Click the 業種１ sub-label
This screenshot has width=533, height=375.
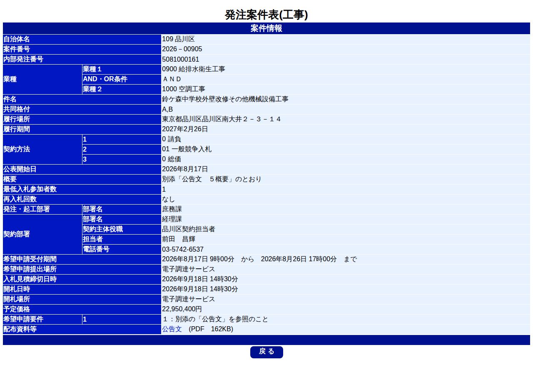coord(92,69)
